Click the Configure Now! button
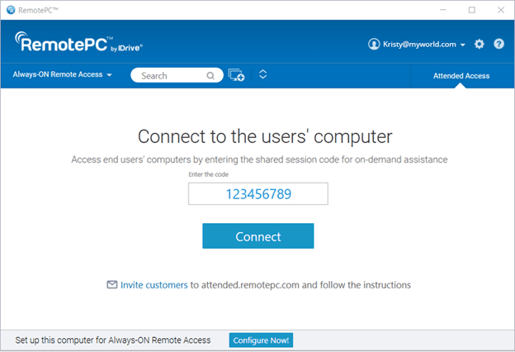The image size is (515, 352). 261,340
